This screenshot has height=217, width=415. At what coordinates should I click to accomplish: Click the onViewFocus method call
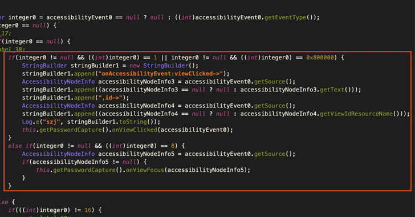[145, 170]
